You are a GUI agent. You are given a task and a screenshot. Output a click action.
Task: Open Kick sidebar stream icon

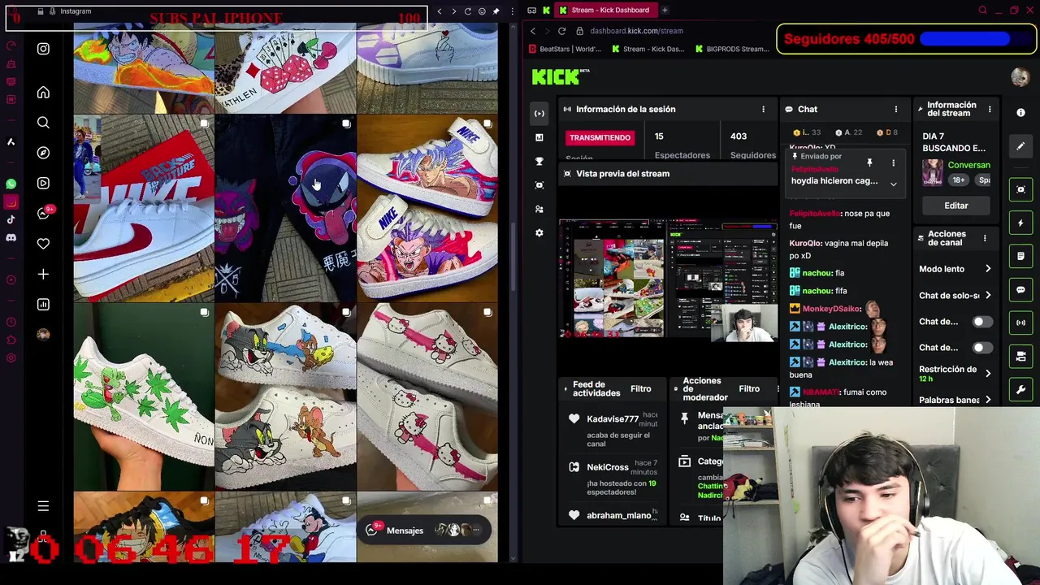[x=539, y=114]
